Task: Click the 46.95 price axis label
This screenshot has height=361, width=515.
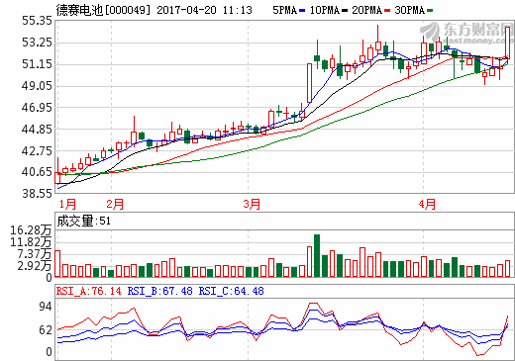Action: (37, 107)
